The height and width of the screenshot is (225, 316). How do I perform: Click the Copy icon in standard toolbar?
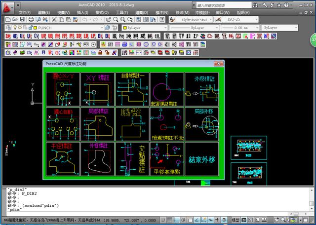[61, 20]
